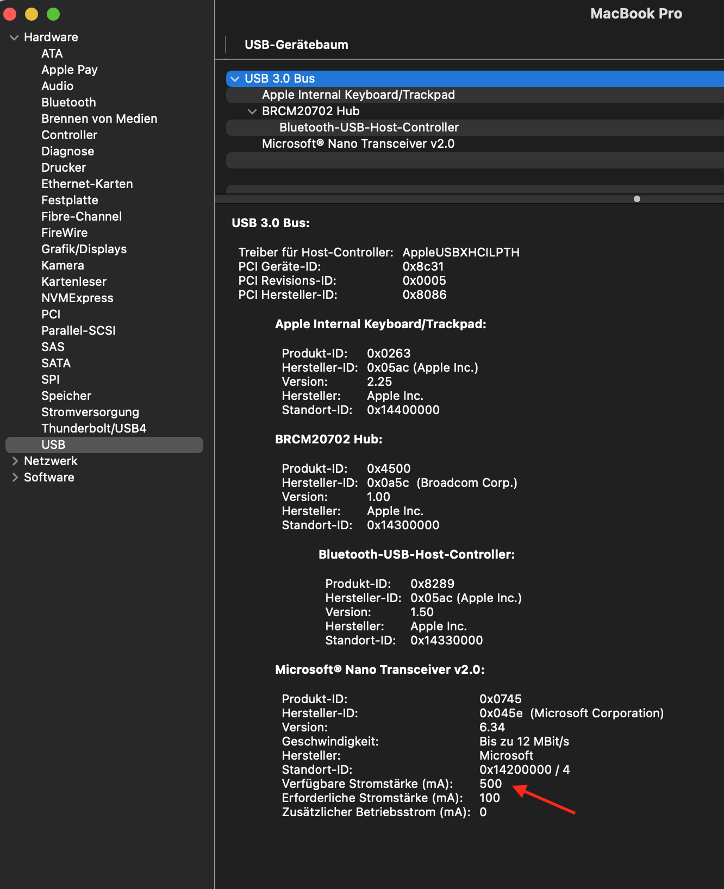Click the Hardware sidebar heading
The height and width of the screenshot is (889, 724).
point(51,37)
